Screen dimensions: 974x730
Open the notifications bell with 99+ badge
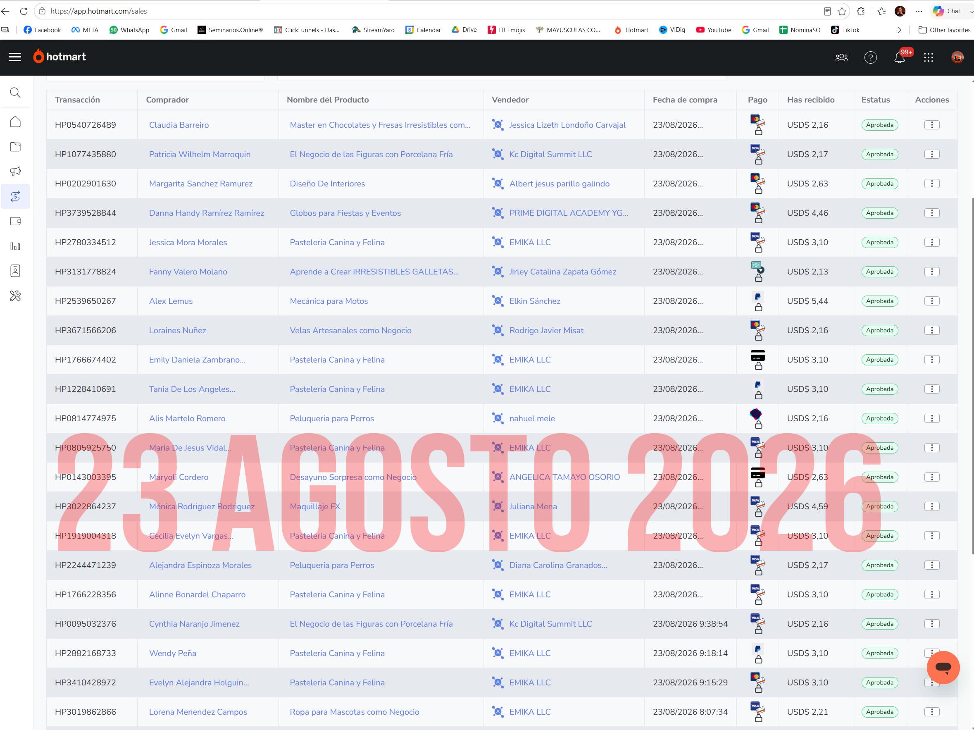(x=899, y=57)
